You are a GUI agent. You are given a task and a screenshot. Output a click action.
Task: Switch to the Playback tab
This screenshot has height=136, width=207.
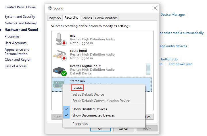tap(55, 18)
